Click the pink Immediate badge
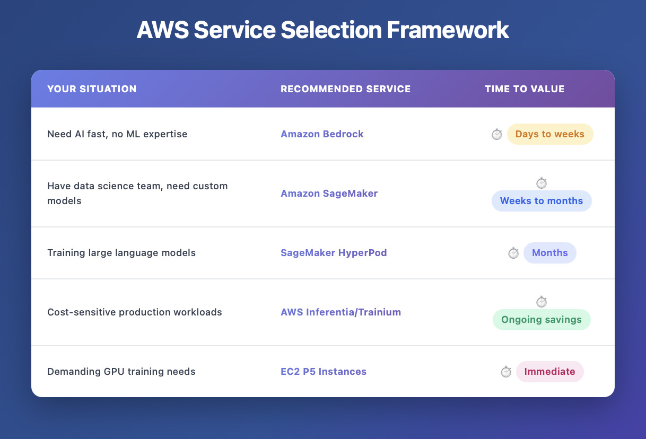The height and width of the screenshot is (439, 646). tap(549, 372)
